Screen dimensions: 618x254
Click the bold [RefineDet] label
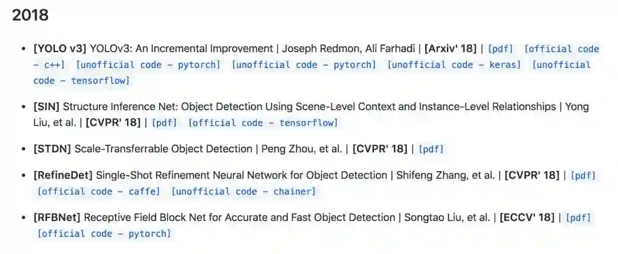coord(64,175)
